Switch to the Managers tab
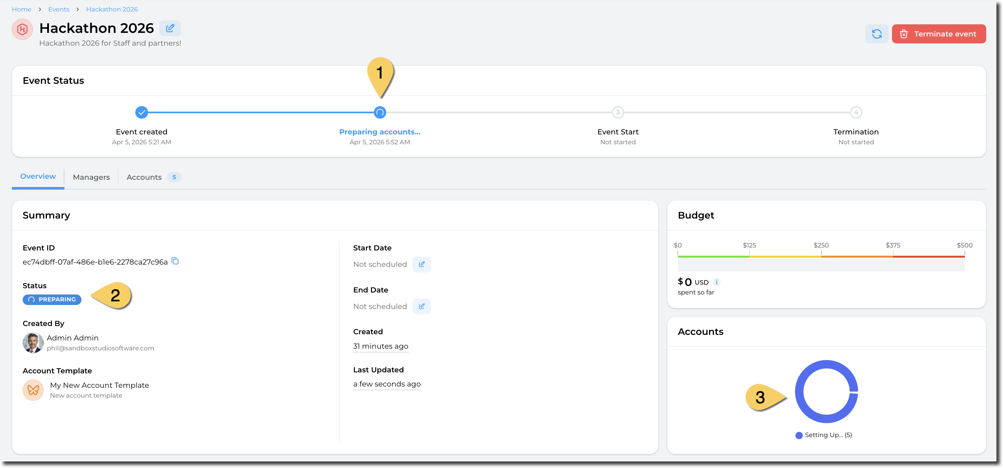This screenshot has width=1003, height=468. click(x=91, y=177)
